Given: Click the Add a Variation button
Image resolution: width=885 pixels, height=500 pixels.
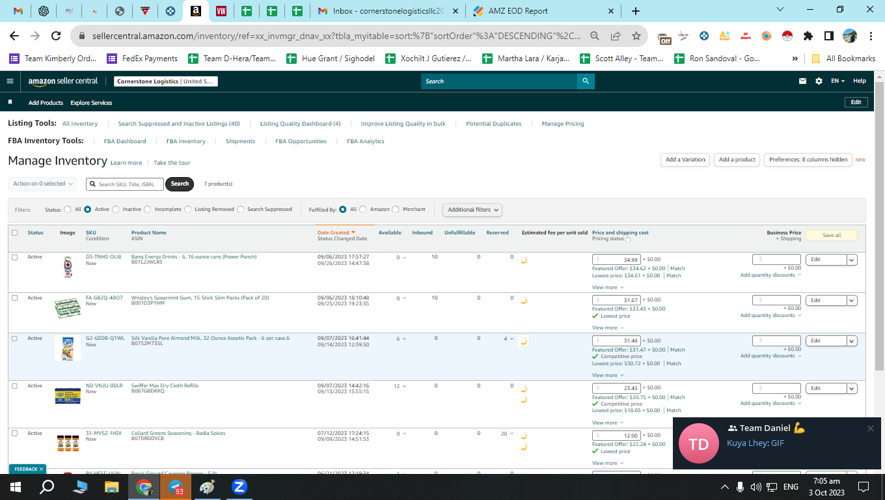Looking at the screenshot, I should pos(685,160).
